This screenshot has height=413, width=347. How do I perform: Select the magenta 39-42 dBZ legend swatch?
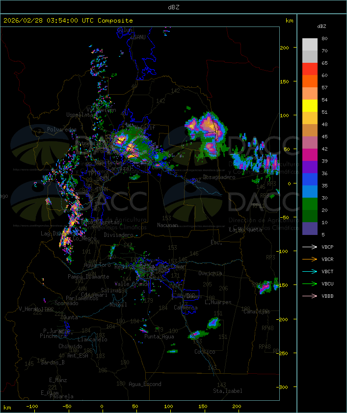pyautogui.click(x=310, y=155)
